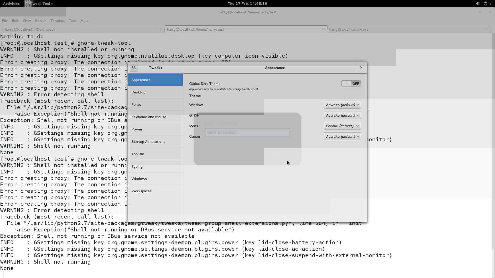The height and width of the screenshot is (278, 495).
Task: Open the volume control icon
Action: 478,4
